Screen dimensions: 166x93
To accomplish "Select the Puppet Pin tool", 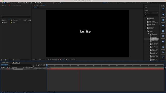I will pyautogui.click(x=41, y=3).
